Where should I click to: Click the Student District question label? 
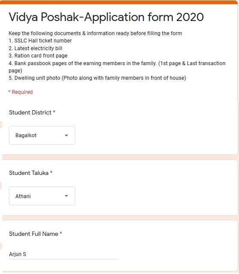pos(30,112)
